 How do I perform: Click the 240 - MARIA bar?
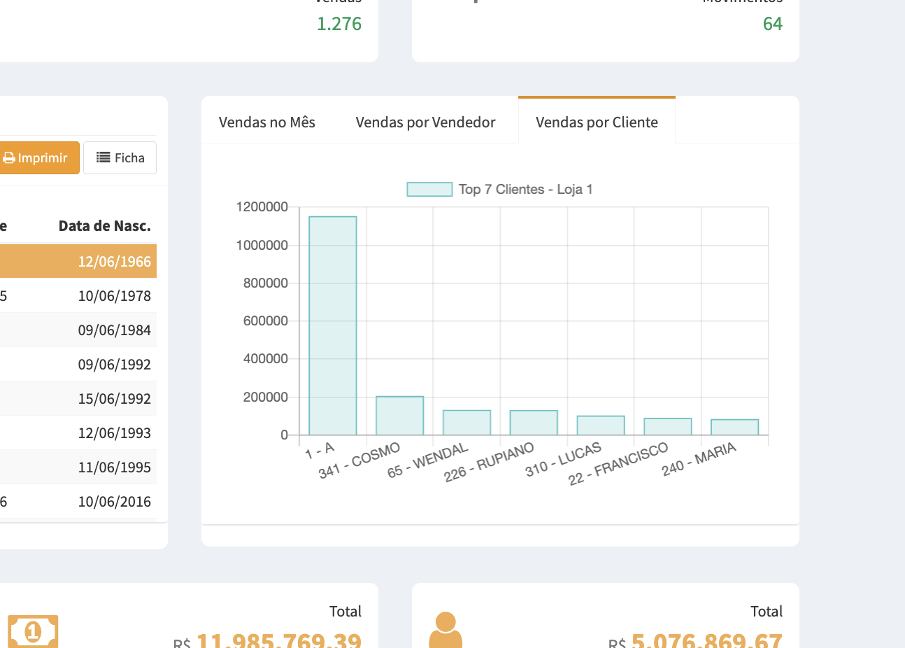[734, 427]
